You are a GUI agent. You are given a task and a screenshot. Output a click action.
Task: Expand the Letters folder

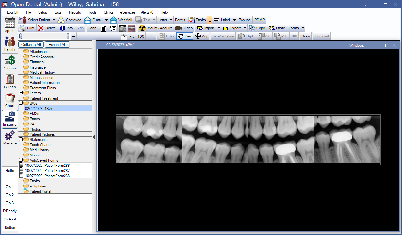point(21,93)
